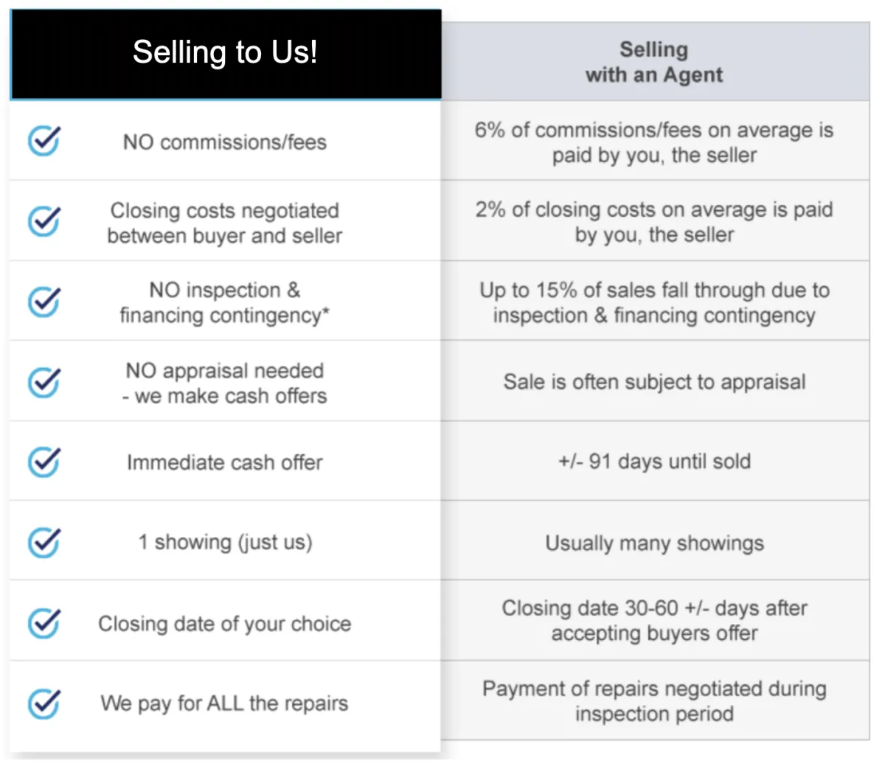Click the Selling to Us! header

pyautogui.click(x=226, y=54)
